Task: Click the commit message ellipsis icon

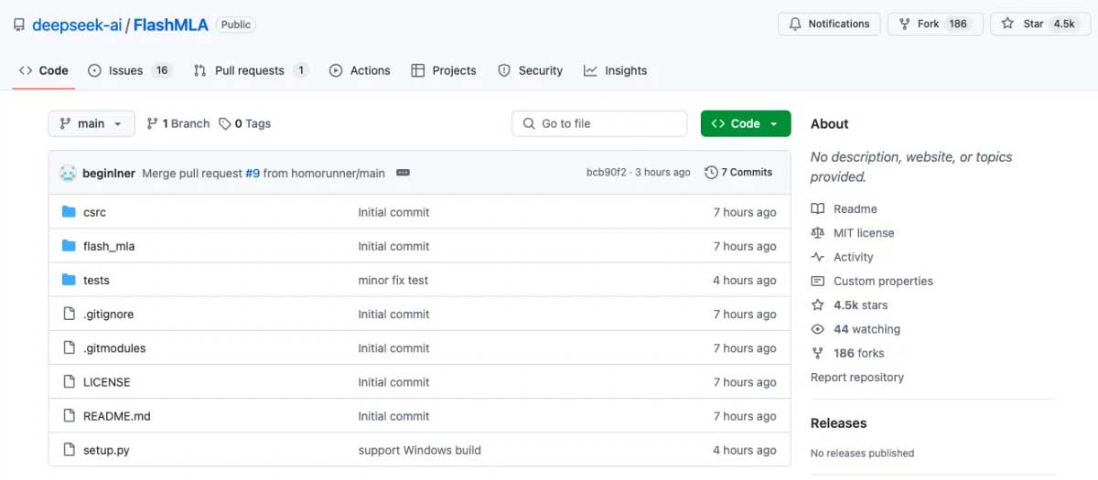Action: click(403, 173)
